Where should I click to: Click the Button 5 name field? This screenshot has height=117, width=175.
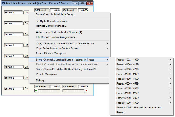pyautogui.click(x=13, y=56)
